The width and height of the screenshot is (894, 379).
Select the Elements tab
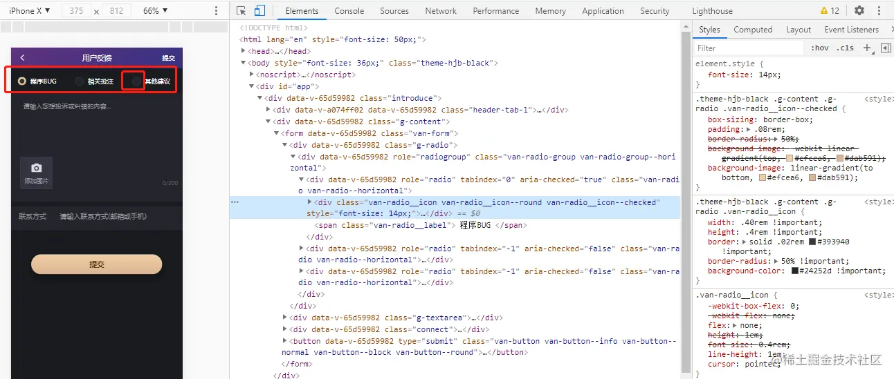click(x=302, y=10)
